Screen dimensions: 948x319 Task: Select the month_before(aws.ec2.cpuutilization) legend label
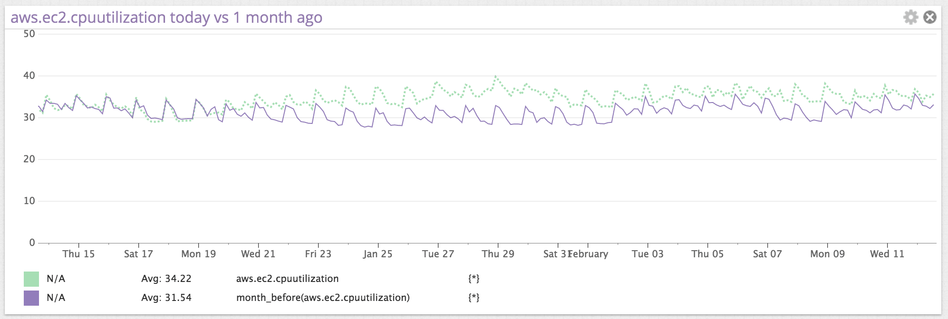(323, 298)
